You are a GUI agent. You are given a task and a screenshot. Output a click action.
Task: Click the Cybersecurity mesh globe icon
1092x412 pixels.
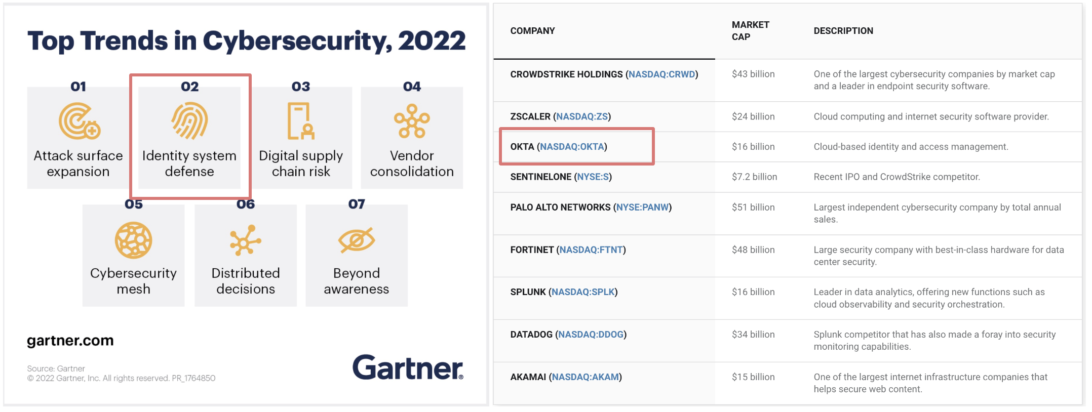pyautogui.click(x=133, y=240)
